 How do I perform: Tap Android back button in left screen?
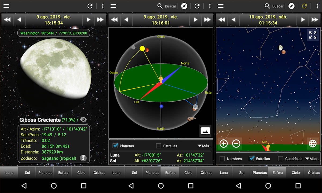[x=24, y=185]
